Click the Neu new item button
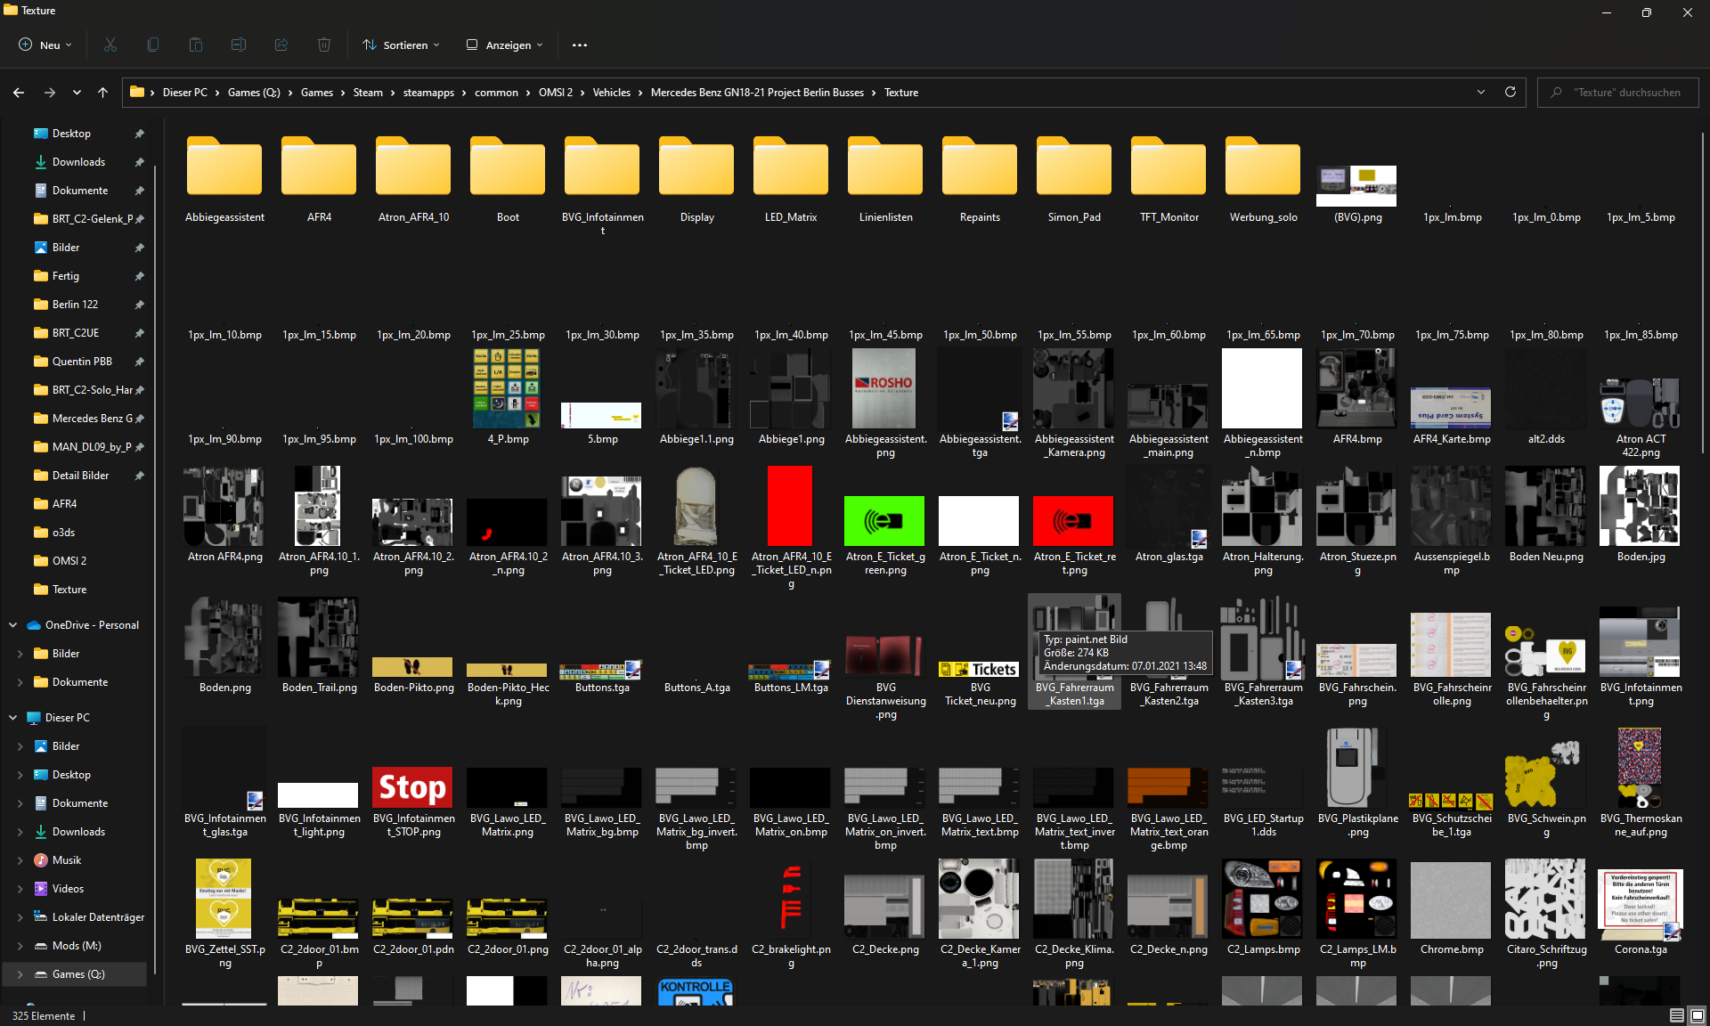The width and height of the screenshot is (1710, 1026). [x=45, y=45]
